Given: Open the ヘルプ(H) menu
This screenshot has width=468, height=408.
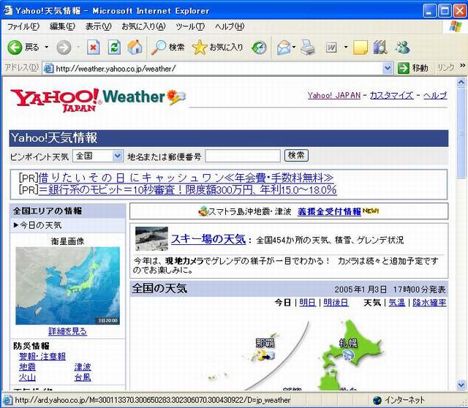Looking at the screenshot, I should 230,26.
